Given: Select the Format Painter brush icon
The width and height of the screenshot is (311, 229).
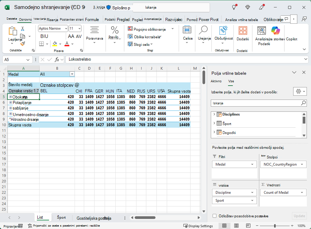Looking at the screenshot, I should pyautogui.click(x=23, y=44).
